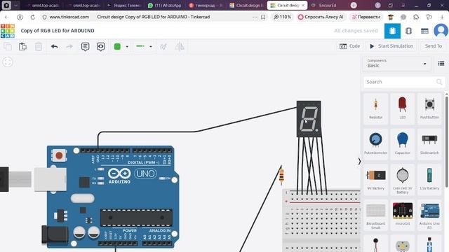Screen dimensions: 449x252
Task: Open Tinkercad home via logo
Action: pos(8,31)
